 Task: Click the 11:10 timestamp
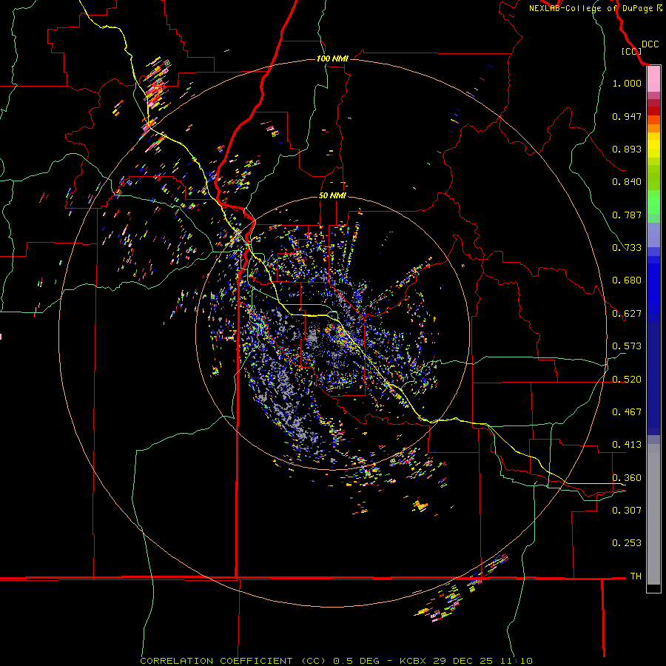[x=516, y=661]
